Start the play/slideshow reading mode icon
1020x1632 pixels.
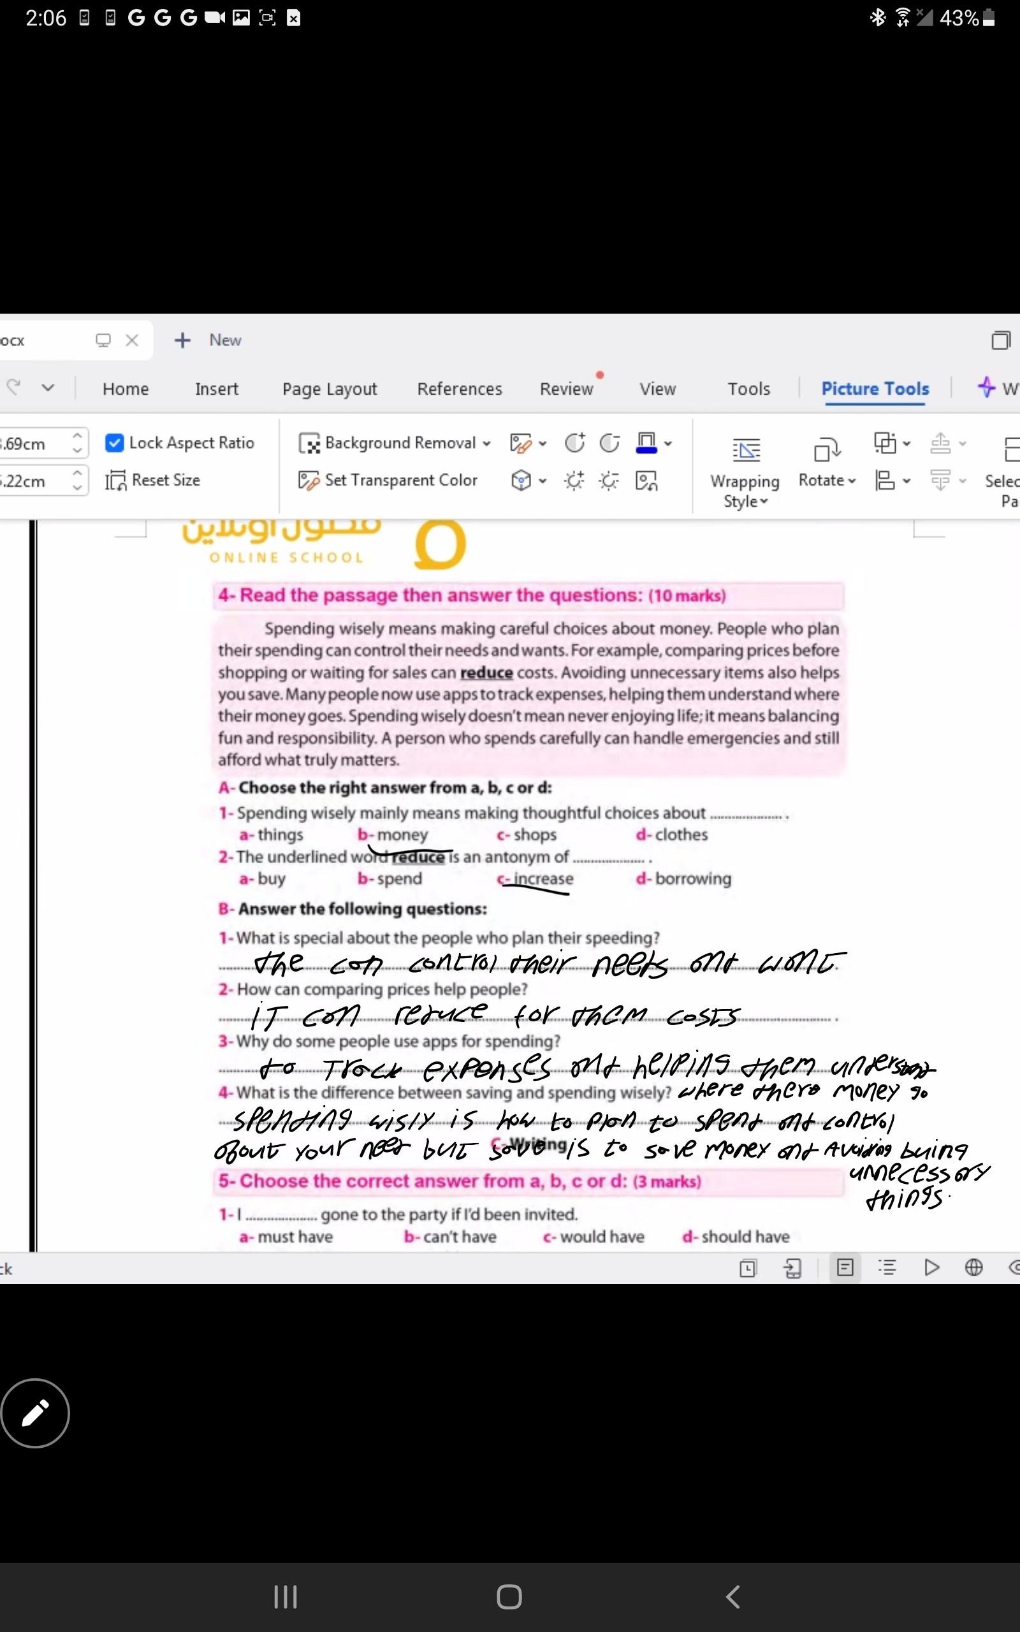click(931, 1268)
